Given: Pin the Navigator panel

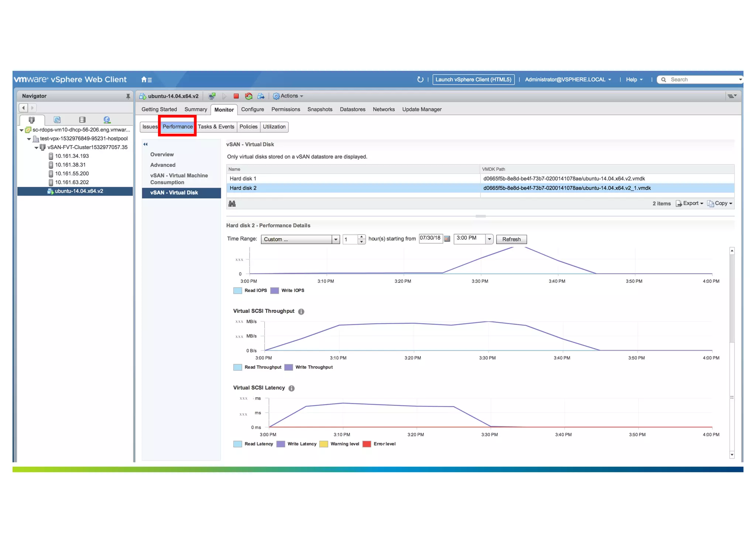Looking at the screenshot, I should coord(128,96).
